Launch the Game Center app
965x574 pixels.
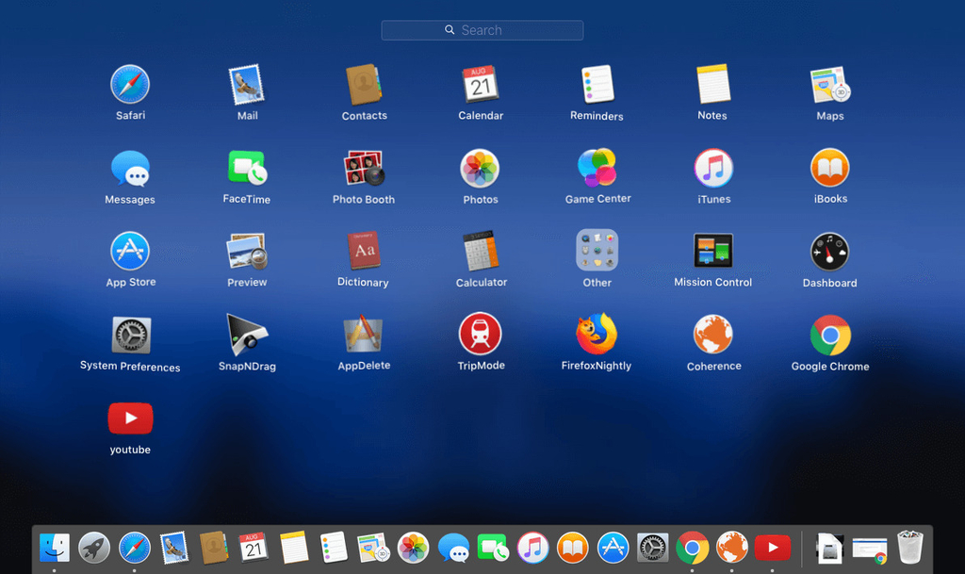597,168
